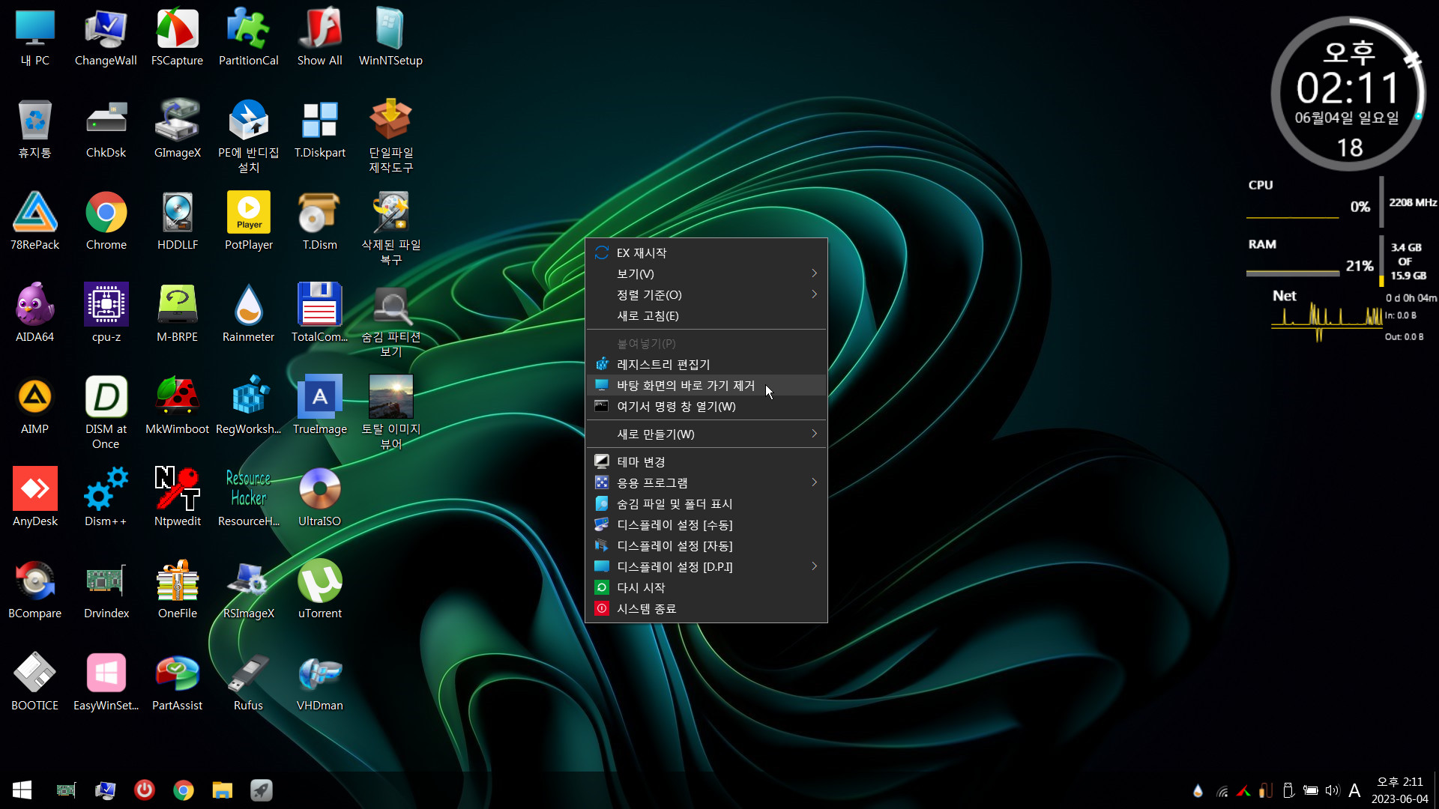Select GImageX on the desktop

(x=177, y=130)
